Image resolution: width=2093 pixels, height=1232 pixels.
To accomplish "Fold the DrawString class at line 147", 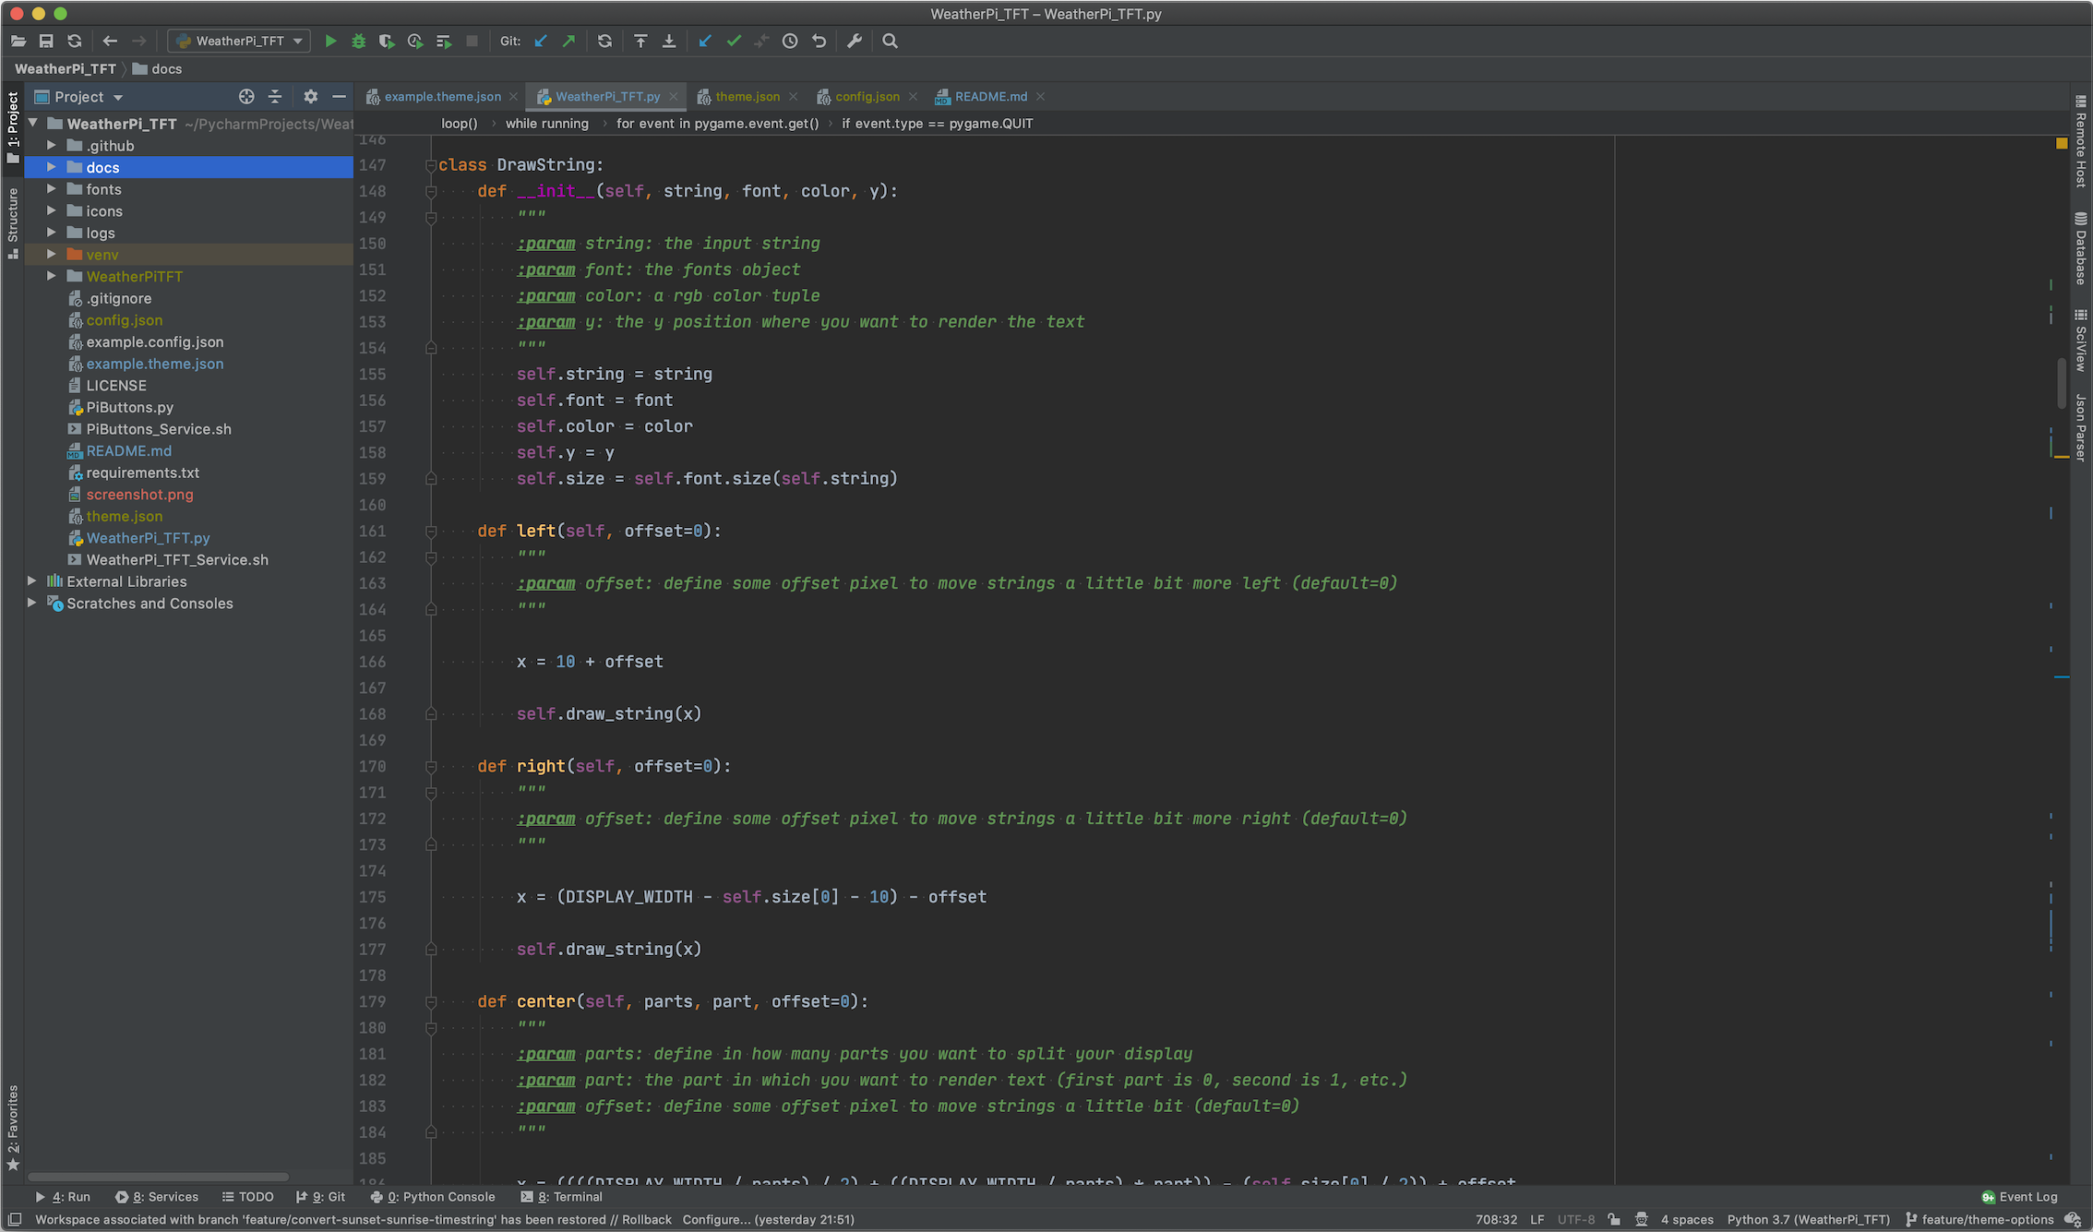I will click(431, 165).
